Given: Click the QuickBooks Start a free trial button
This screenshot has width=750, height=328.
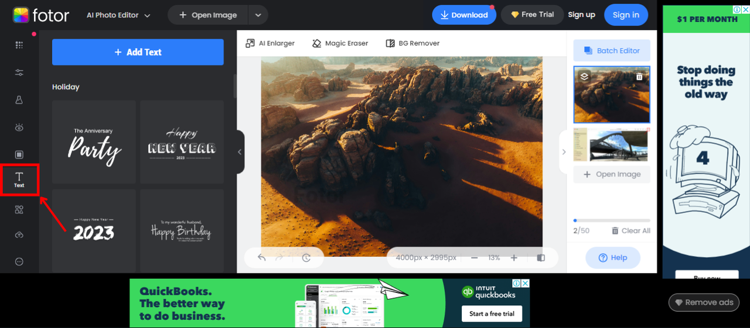Looking at the screenshot, I should pos(492,314).
